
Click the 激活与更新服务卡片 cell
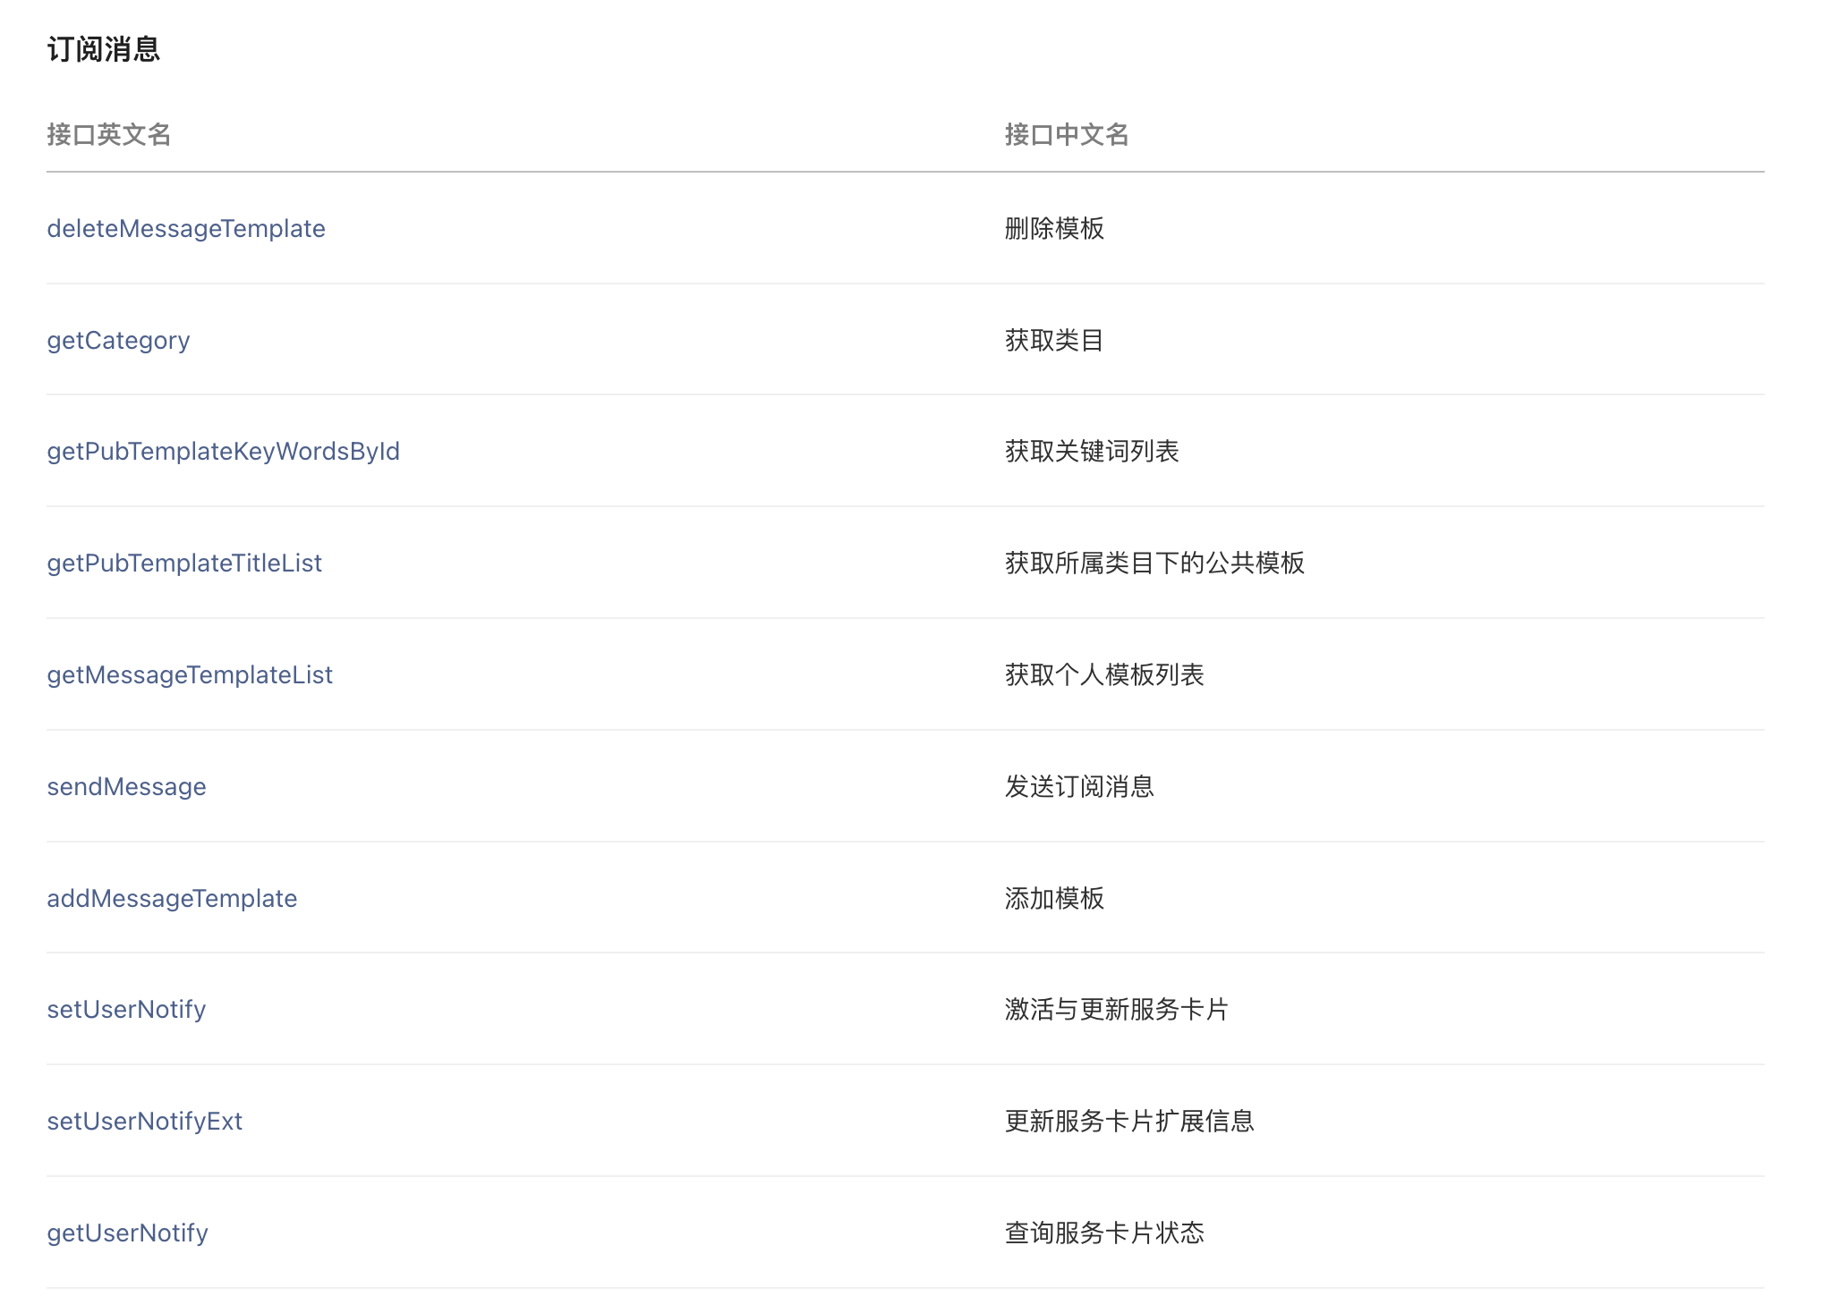pos(1117,1010)
